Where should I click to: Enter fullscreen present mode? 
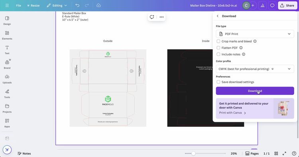click(284, 153)
